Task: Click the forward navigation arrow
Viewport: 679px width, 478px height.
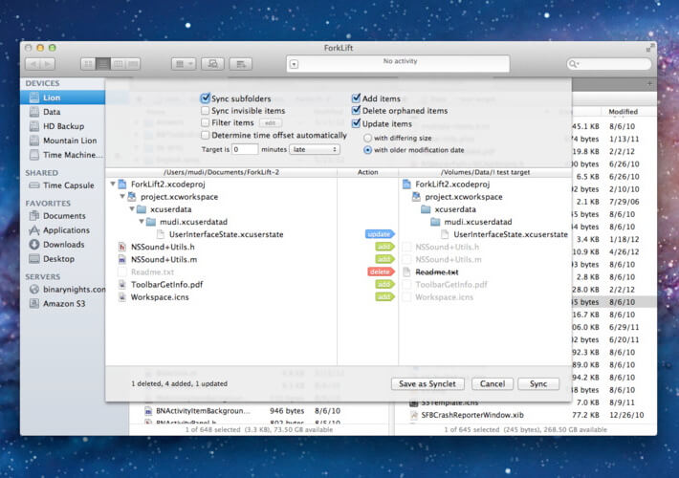Action: [48, 64]
